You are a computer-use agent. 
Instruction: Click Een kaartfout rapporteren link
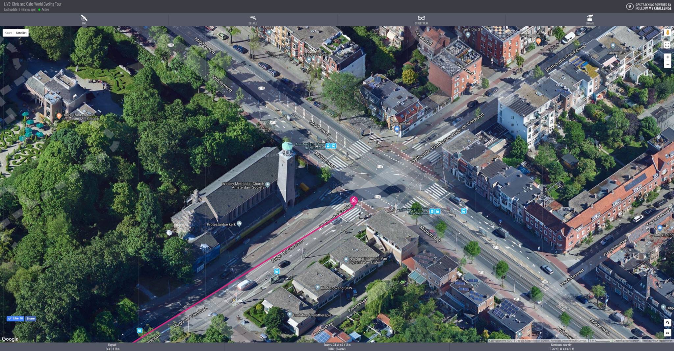[657, 341]
